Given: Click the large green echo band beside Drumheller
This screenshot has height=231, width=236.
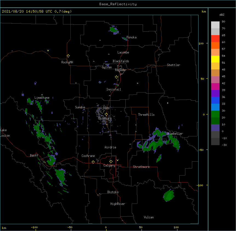Looking at the screenshot, I should (158, 140).
